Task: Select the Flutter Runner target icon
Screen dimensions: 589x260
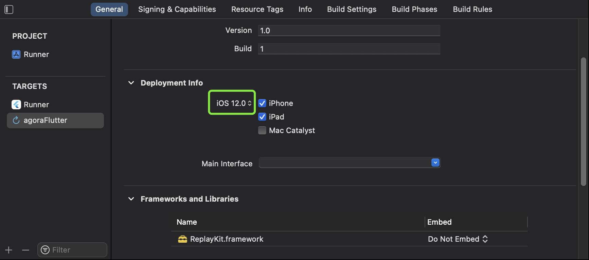Action: click(16, 105)
